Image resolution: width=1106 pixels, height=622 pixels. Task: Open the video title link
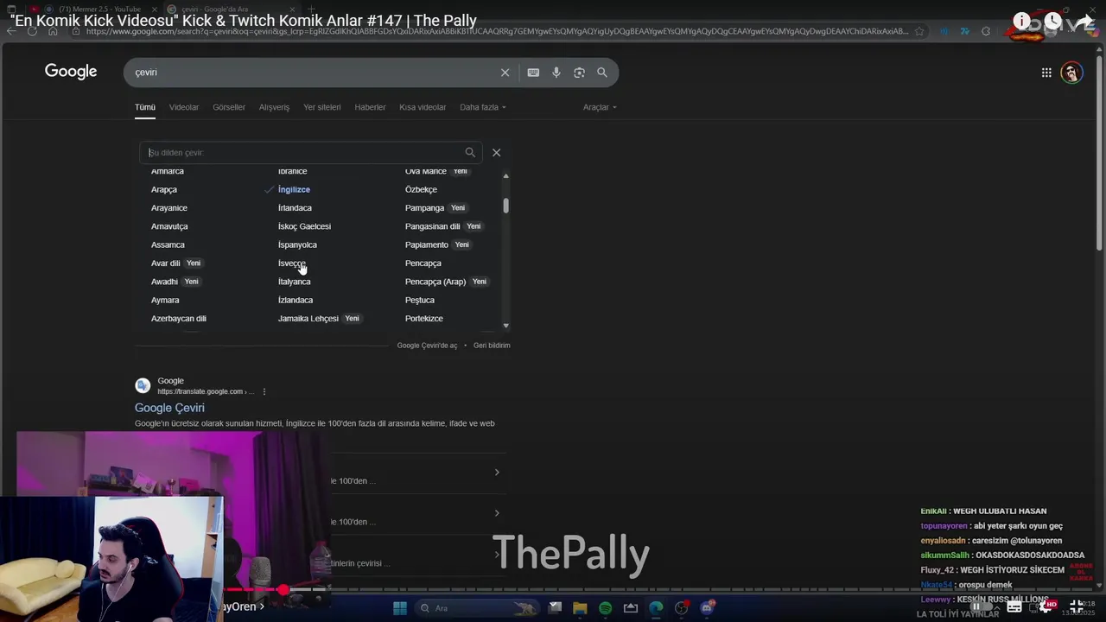click(244, 21)
